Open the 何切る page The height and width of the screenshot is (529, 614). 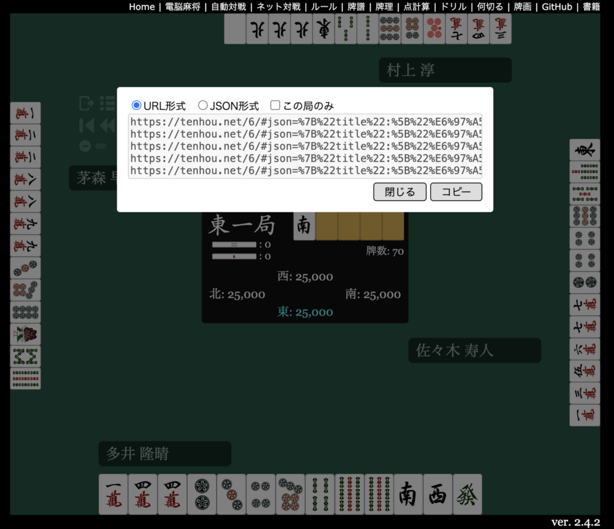tap(490, 7)
